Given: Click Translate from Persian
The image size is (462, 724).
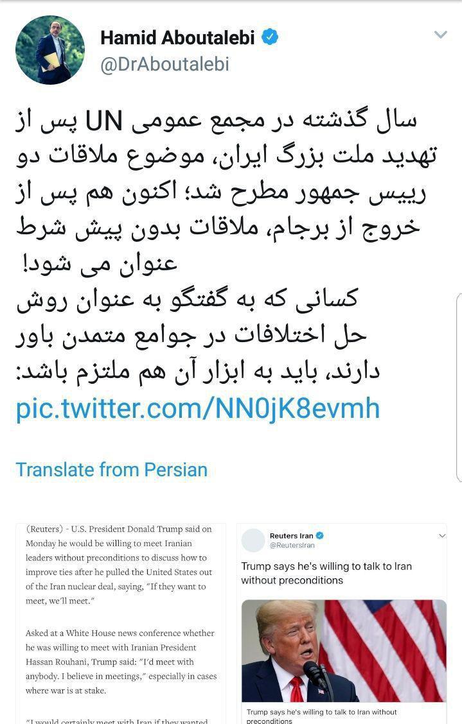Looking at the screenshot, I should [x=111, y=470].
